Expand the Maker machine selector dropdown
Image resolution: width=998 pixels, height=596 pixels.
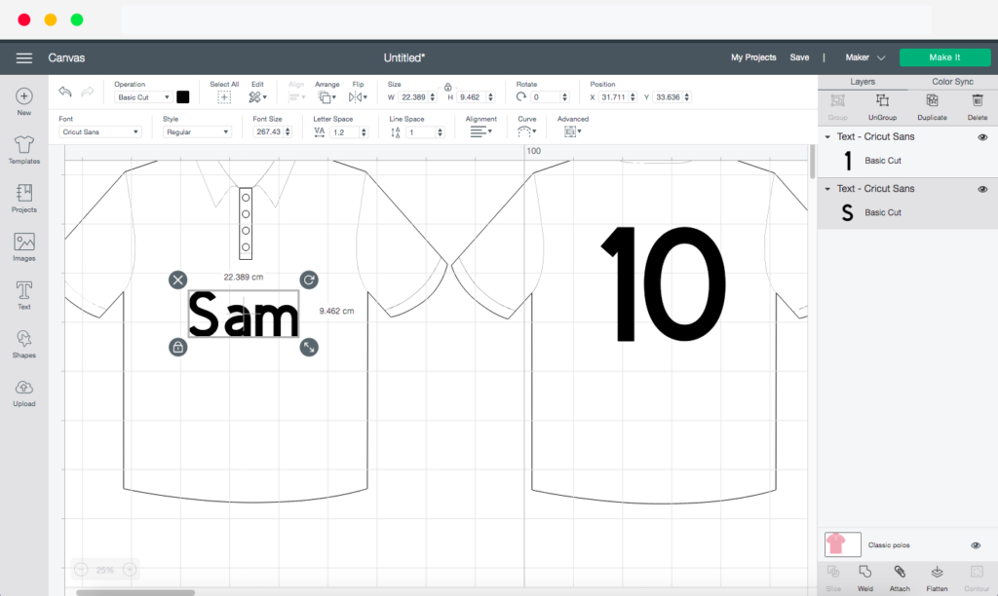[864, 57]
